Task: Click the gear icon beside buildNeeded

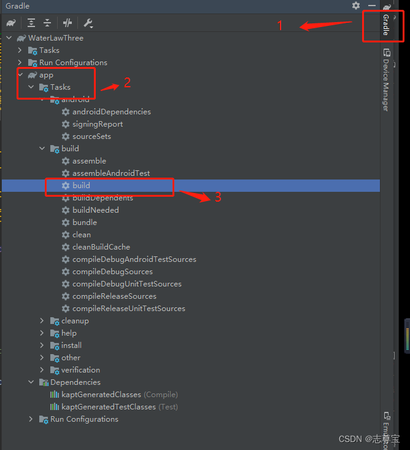Action: [66, 210]
